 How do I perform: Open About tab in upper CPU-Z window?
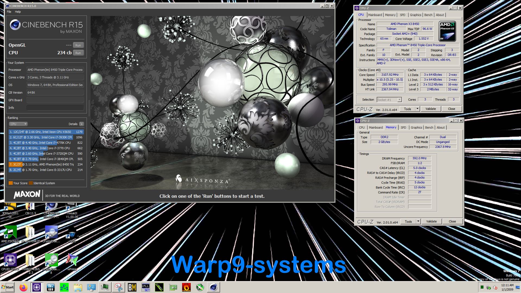[440, 15]
